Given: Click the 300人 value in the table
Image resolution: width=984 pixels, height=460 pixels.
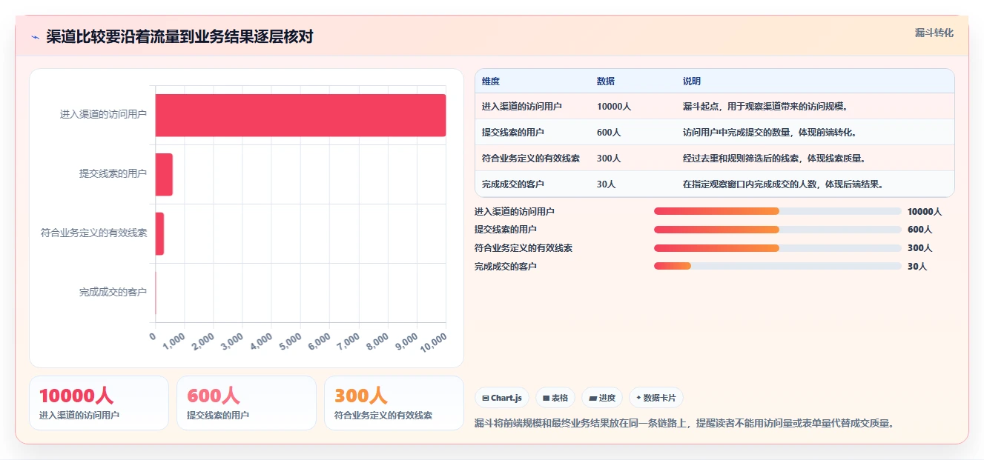Looking at the screenshot, I should click(x=609, y=159).
